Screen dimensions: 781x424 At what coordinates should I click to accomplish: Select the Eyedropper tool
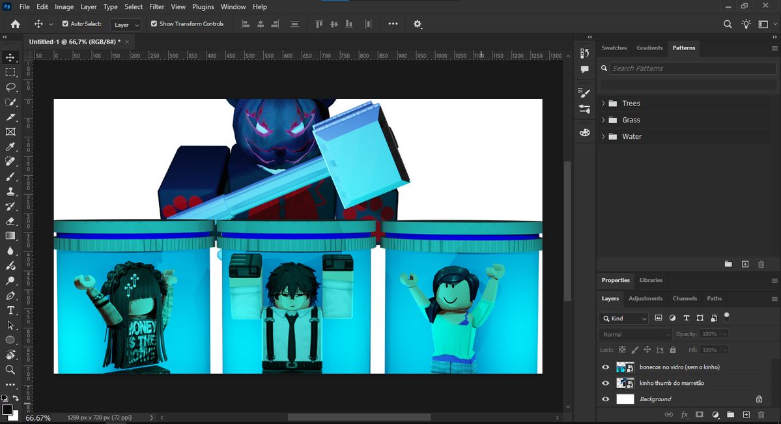(x=10, y=147)
